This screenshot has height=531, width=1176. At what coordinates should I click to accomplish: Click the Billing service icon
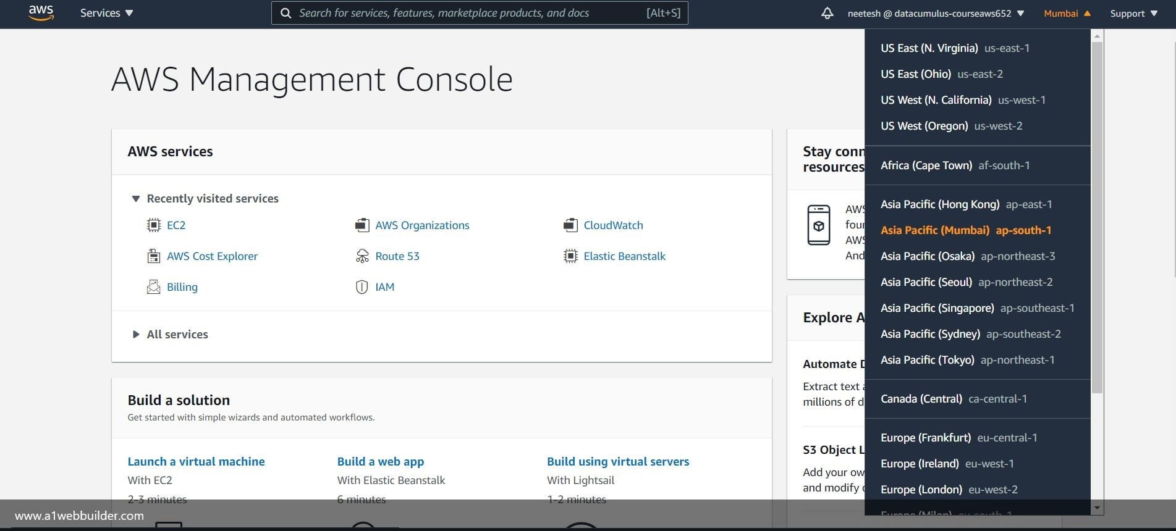pos(153,287)
